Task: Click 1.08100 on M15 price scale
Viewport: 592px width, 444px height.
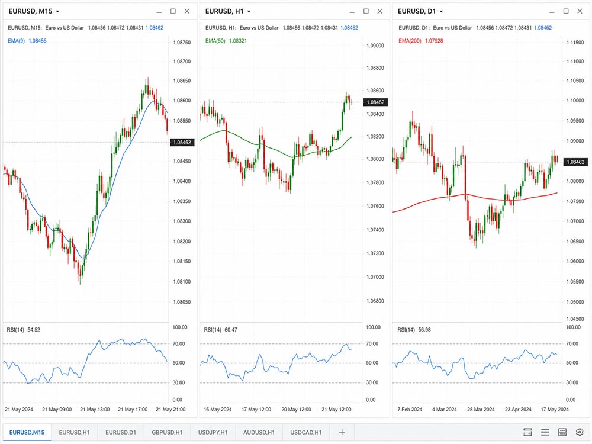Action: click(x=182, y=282)
